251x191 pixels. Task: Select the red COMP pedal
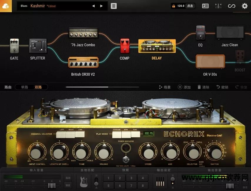pos(125,46)
